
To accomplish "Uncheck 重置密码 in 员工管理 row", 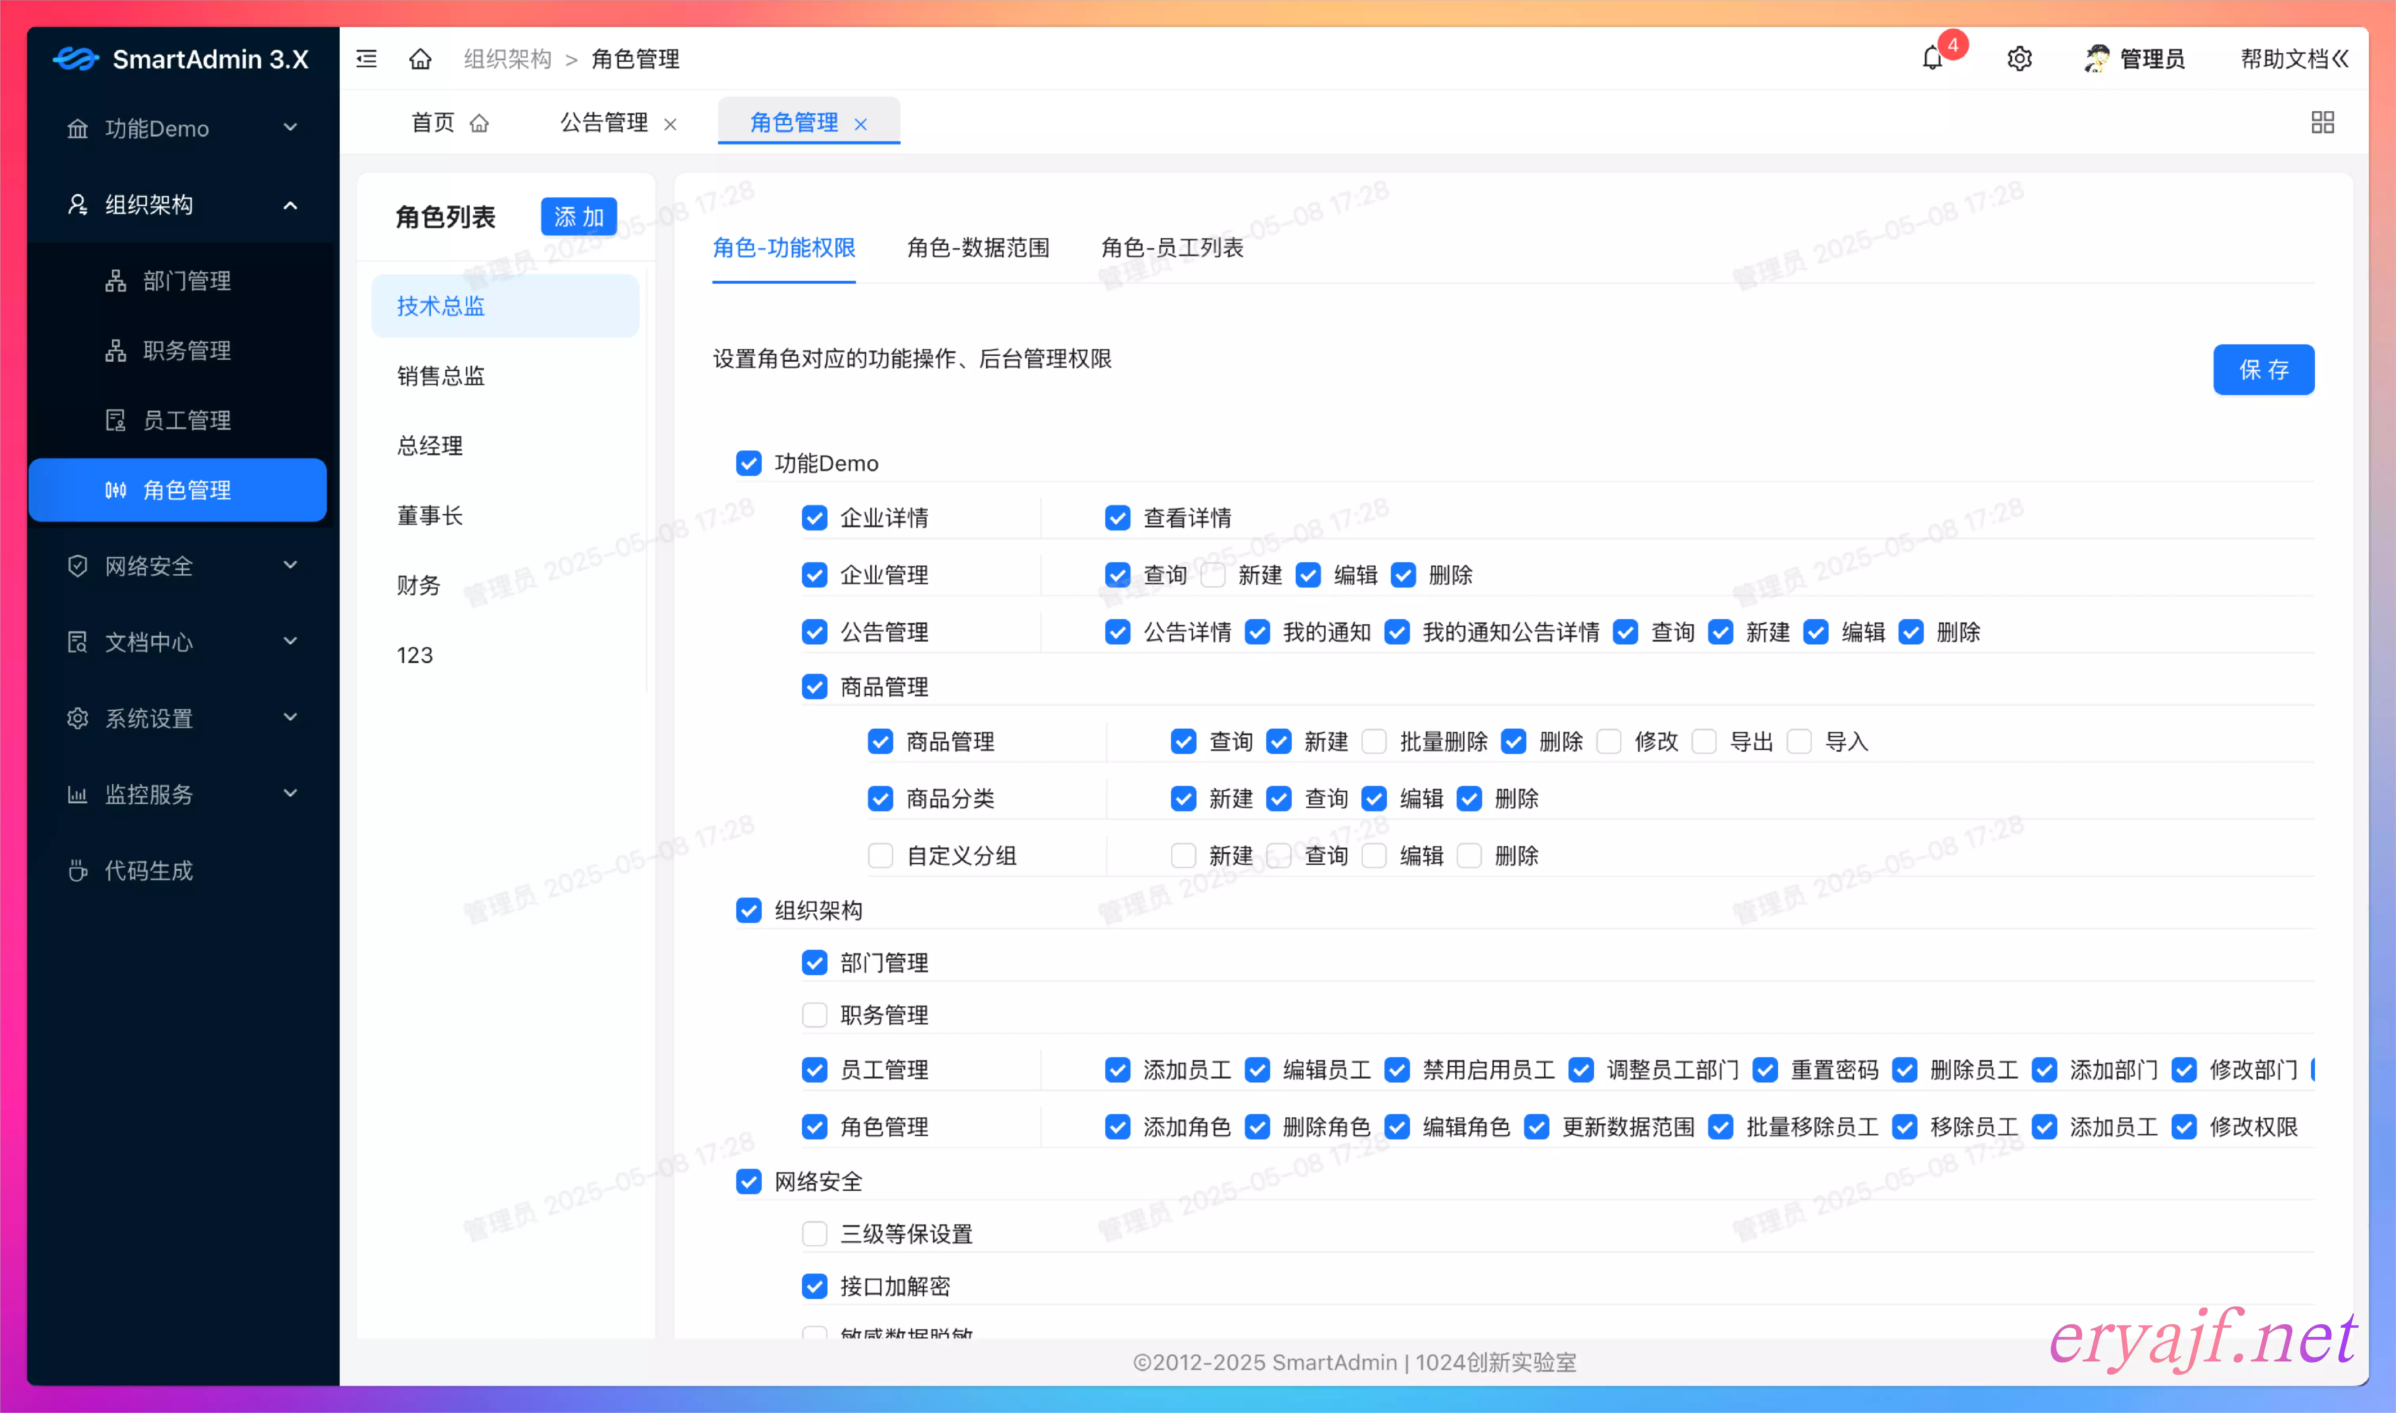I will coord(1765,1070).
